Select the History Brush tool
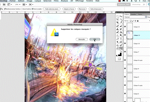150x102 pixels. [121, 29]
